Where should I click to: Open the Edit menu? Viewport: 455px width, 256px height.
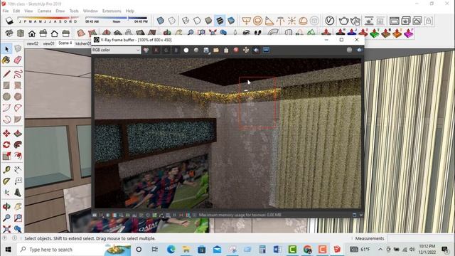[x=16, y=11]
